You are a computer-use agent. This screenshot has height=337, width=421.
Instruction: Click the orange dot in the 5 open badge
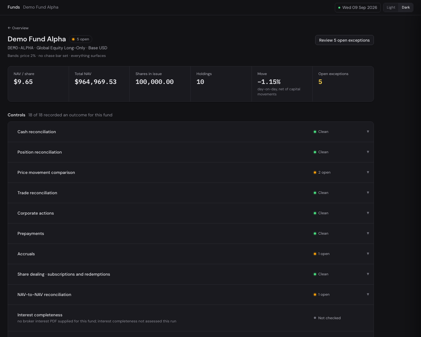pos(73,39)
